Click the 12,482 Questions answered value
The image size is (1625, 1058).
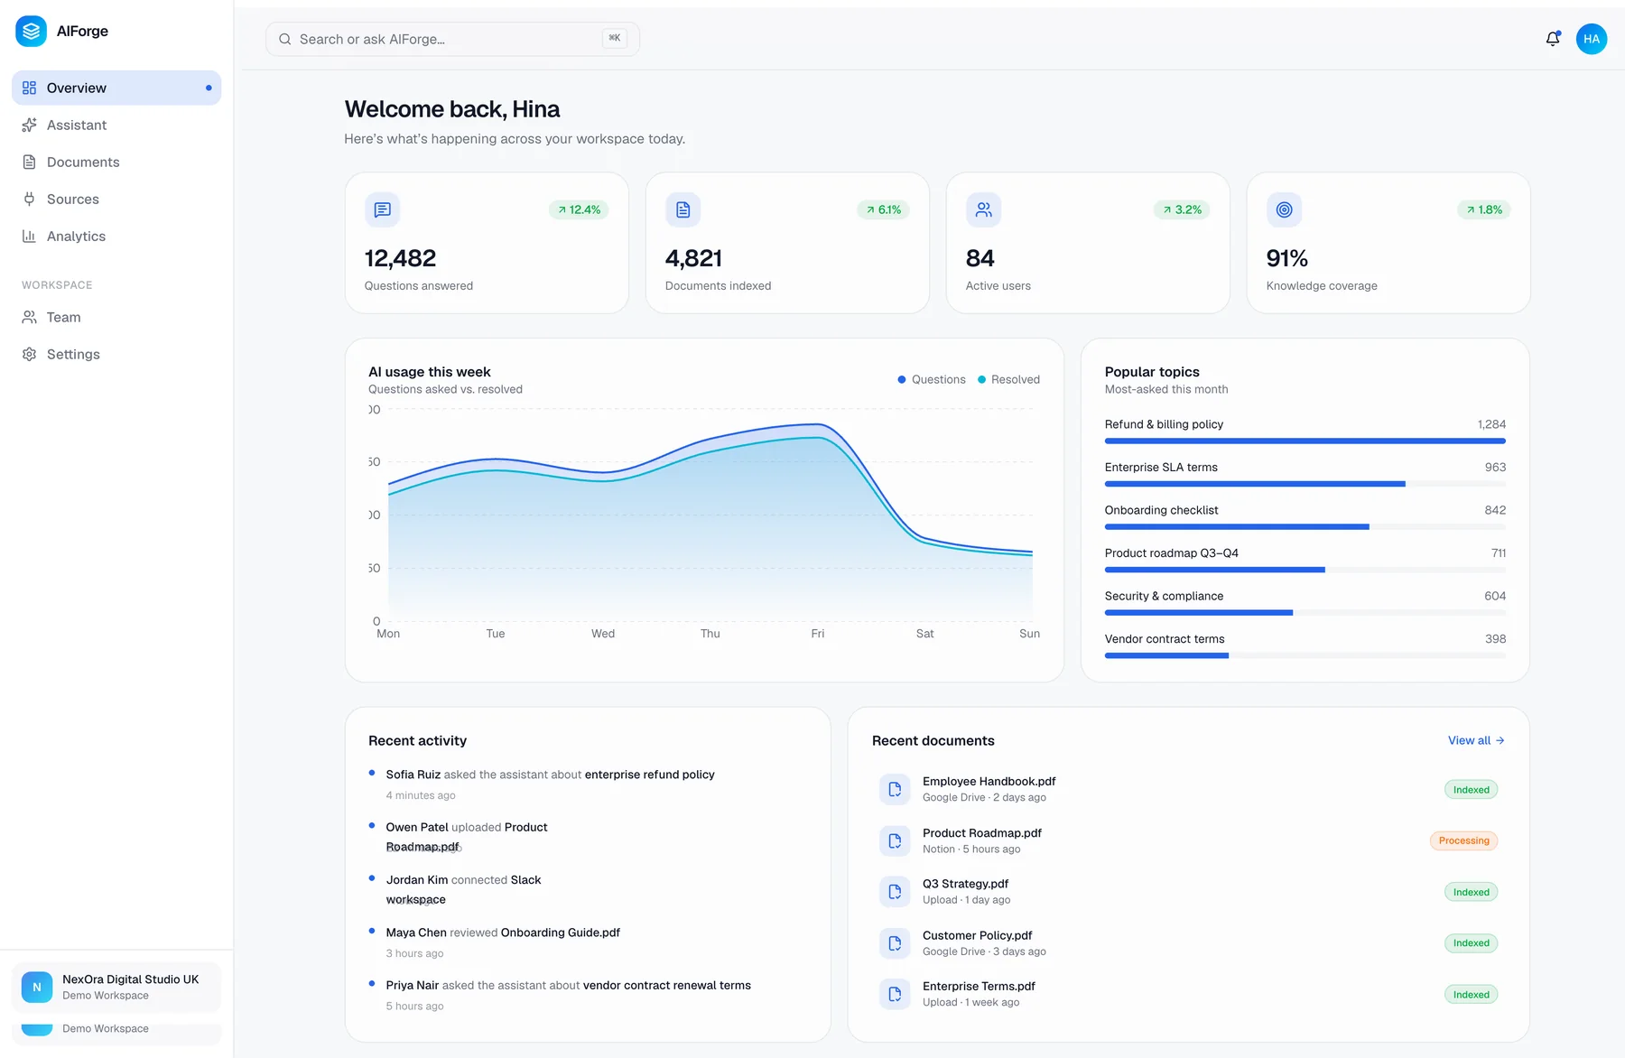coord(400,258)
